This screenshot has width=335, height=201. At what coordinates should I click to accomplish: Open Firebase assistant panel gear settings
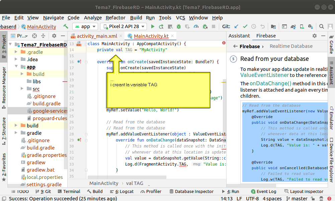315,36
